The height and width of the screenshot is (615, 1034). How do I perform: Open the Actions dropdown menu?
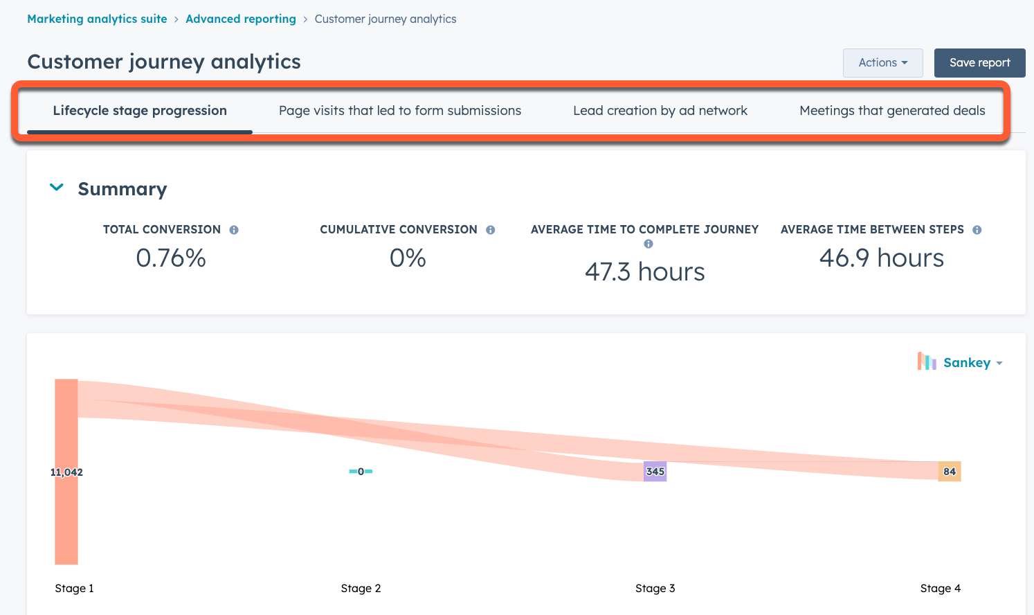[882, 62]
